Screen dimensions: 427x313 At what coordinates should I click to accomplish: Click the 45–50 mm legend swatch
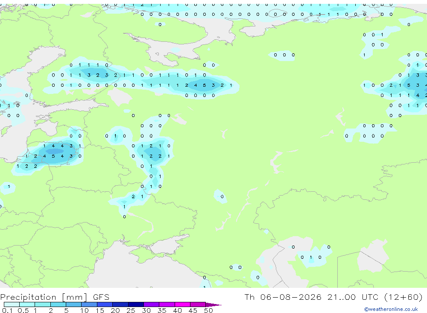click(198, 304)
